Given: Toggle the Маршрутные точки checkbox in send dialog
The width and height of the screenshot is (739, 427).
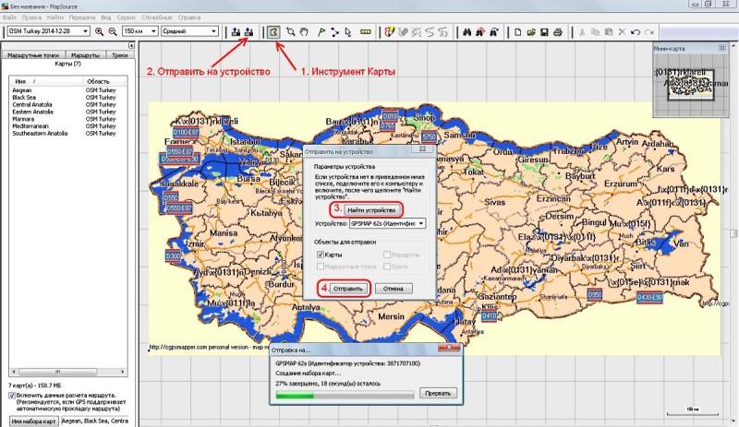Looking at the screenshot, I should pyautogui.click(x=321, y=267).
